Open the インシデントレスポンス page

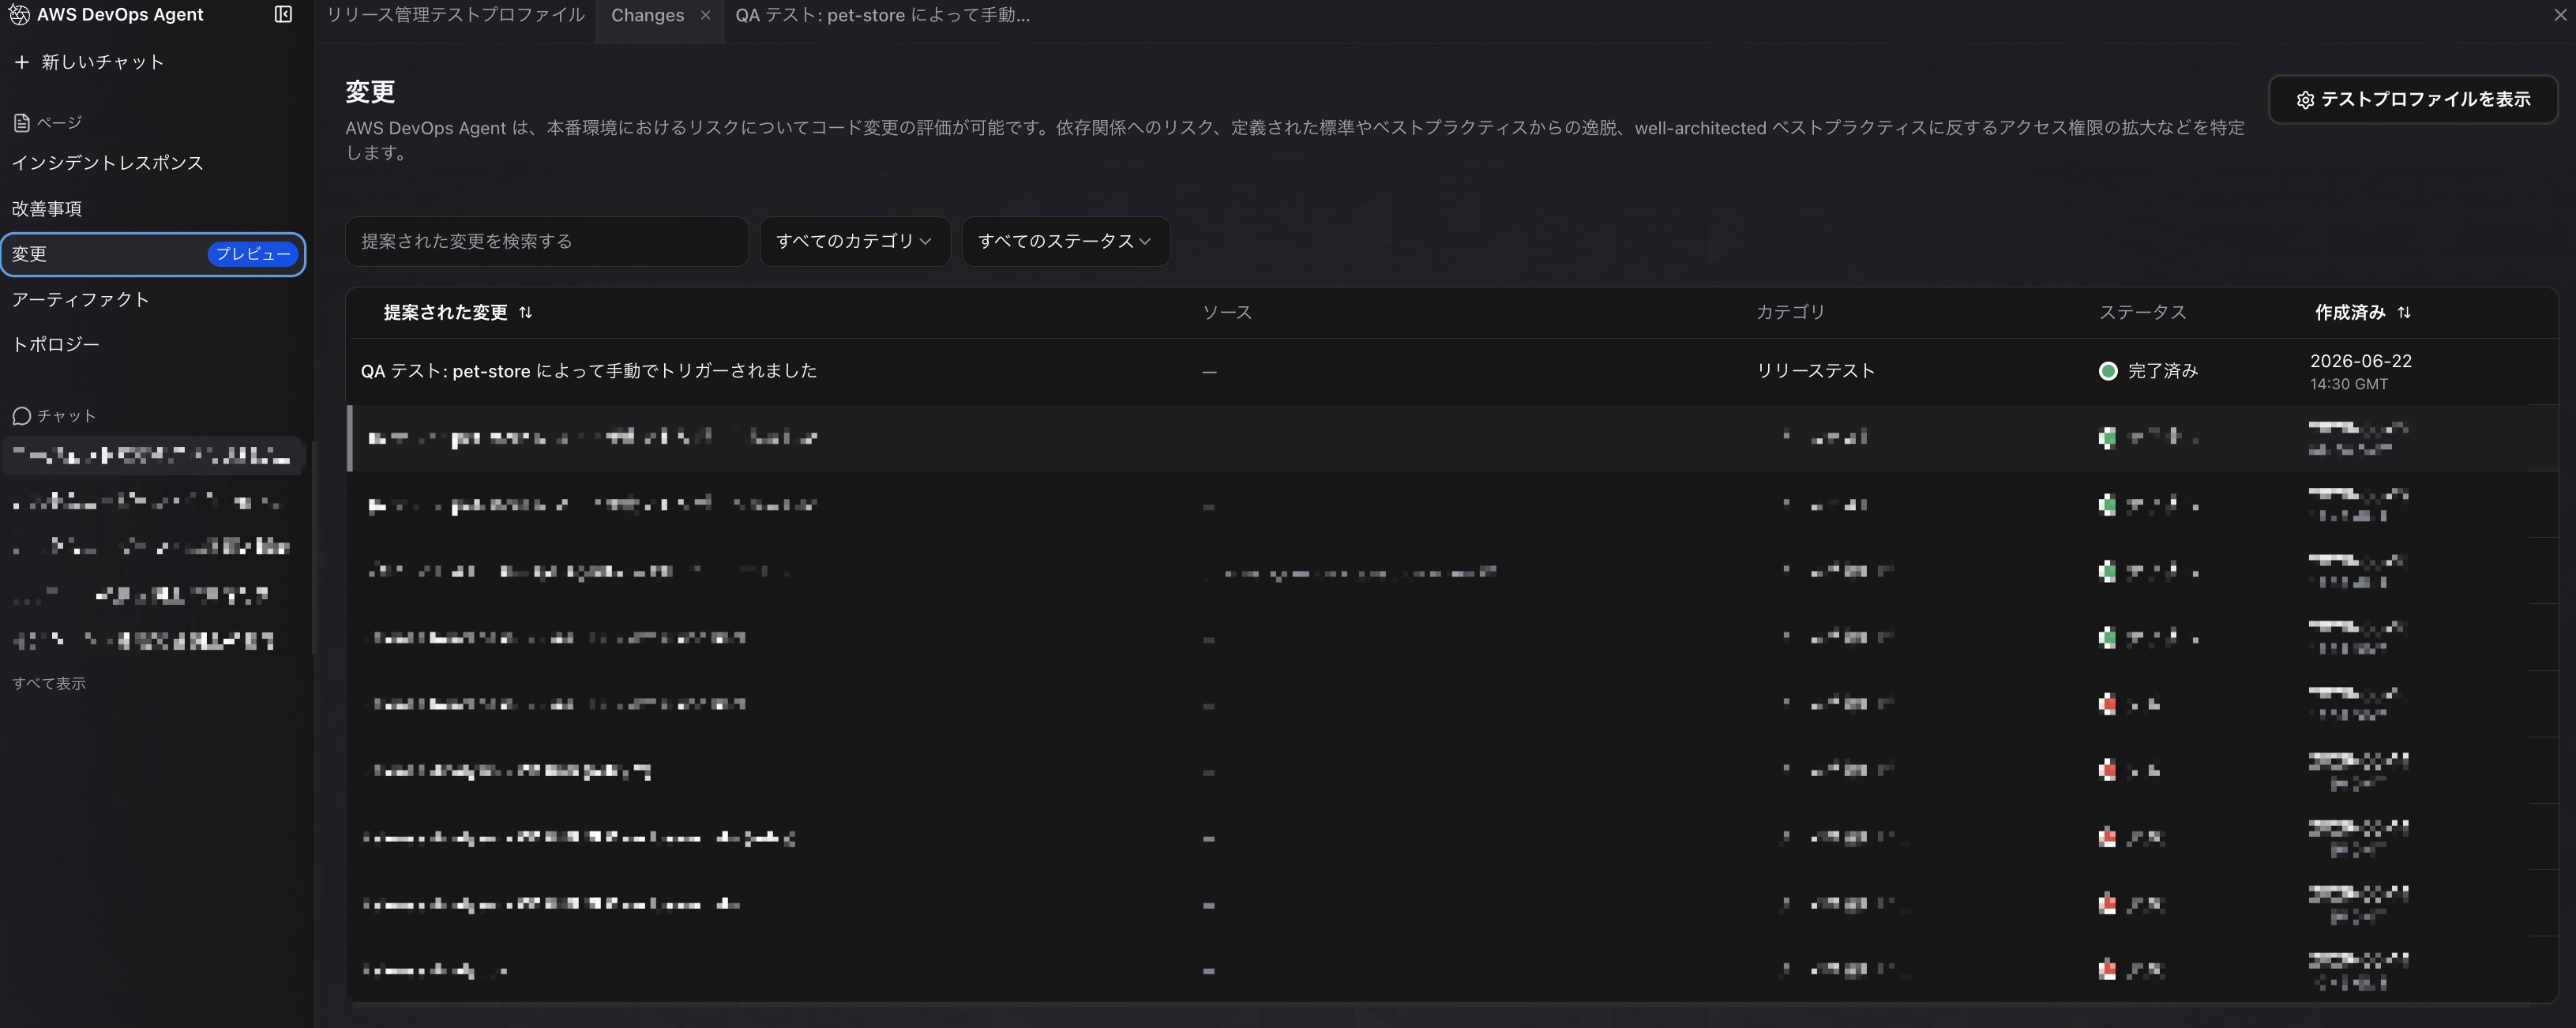[x=107, y=163]
